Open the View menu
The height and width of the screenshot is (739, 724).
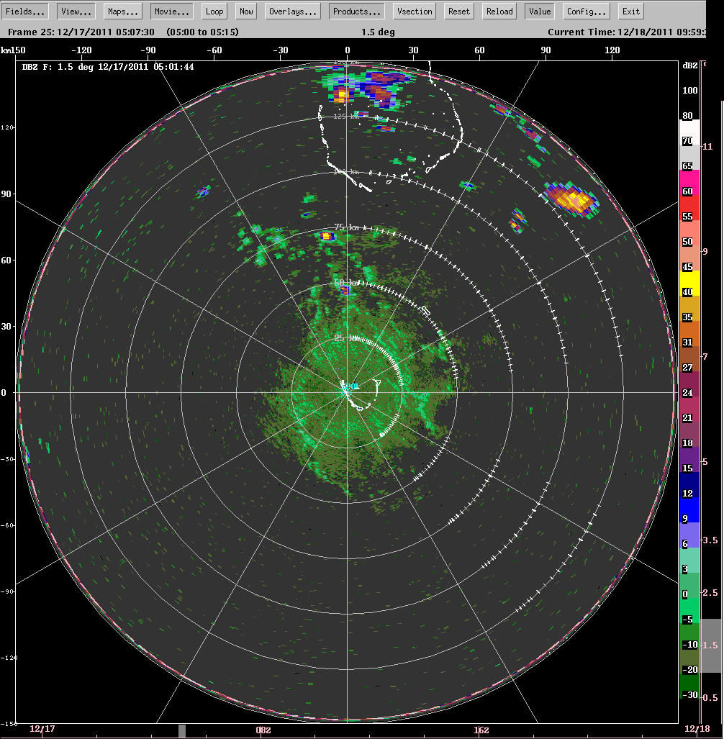point(75,11)
